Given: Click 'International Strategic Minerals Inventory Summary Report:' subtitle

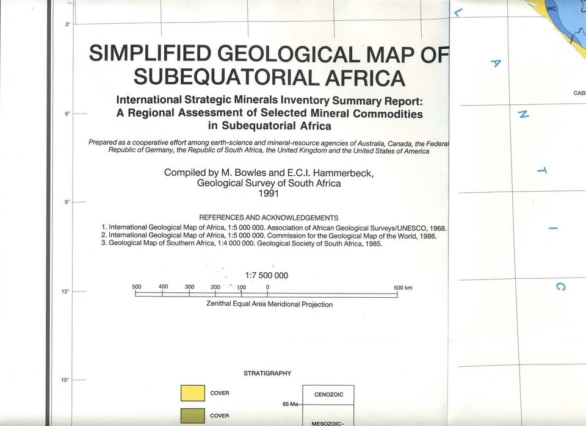Looking at the screenshot, I should click(269, 100).
